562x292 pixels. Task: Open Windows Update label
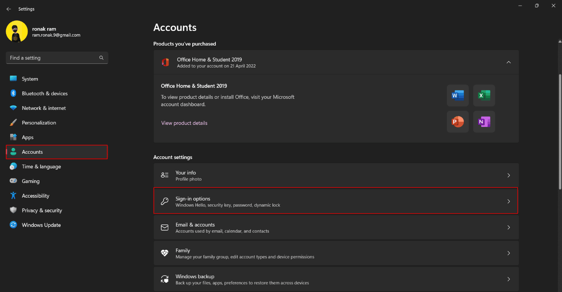coord(41,225)
